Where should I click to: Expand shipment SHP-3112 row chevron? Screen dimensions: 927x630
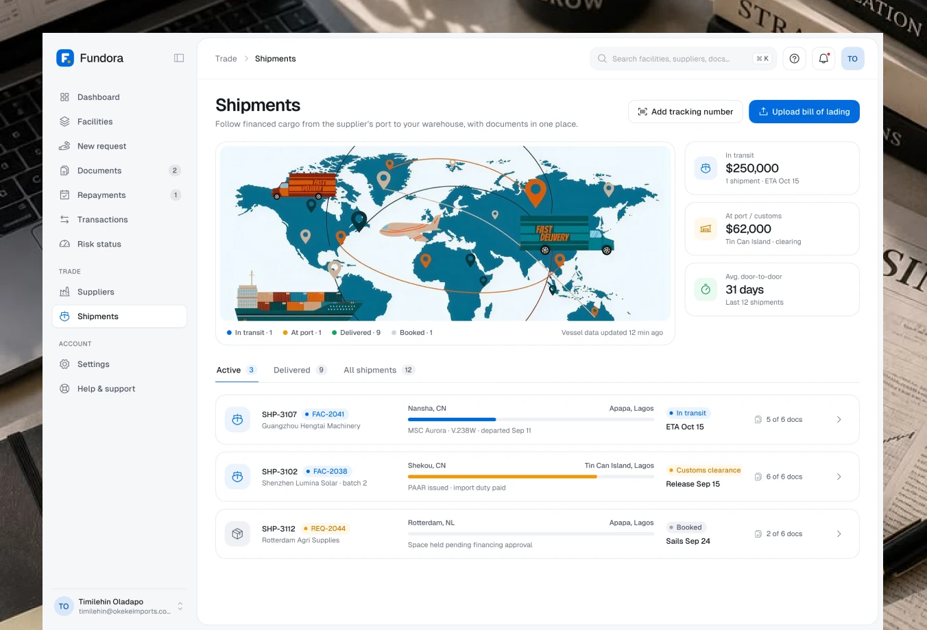(839, 533)
